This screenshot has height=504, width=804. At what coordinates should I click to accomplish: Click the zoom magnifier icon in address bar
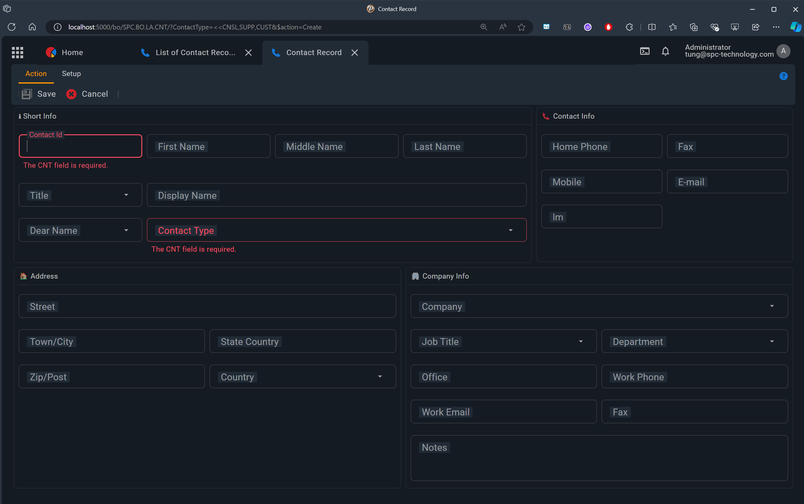tap(483, 27)
